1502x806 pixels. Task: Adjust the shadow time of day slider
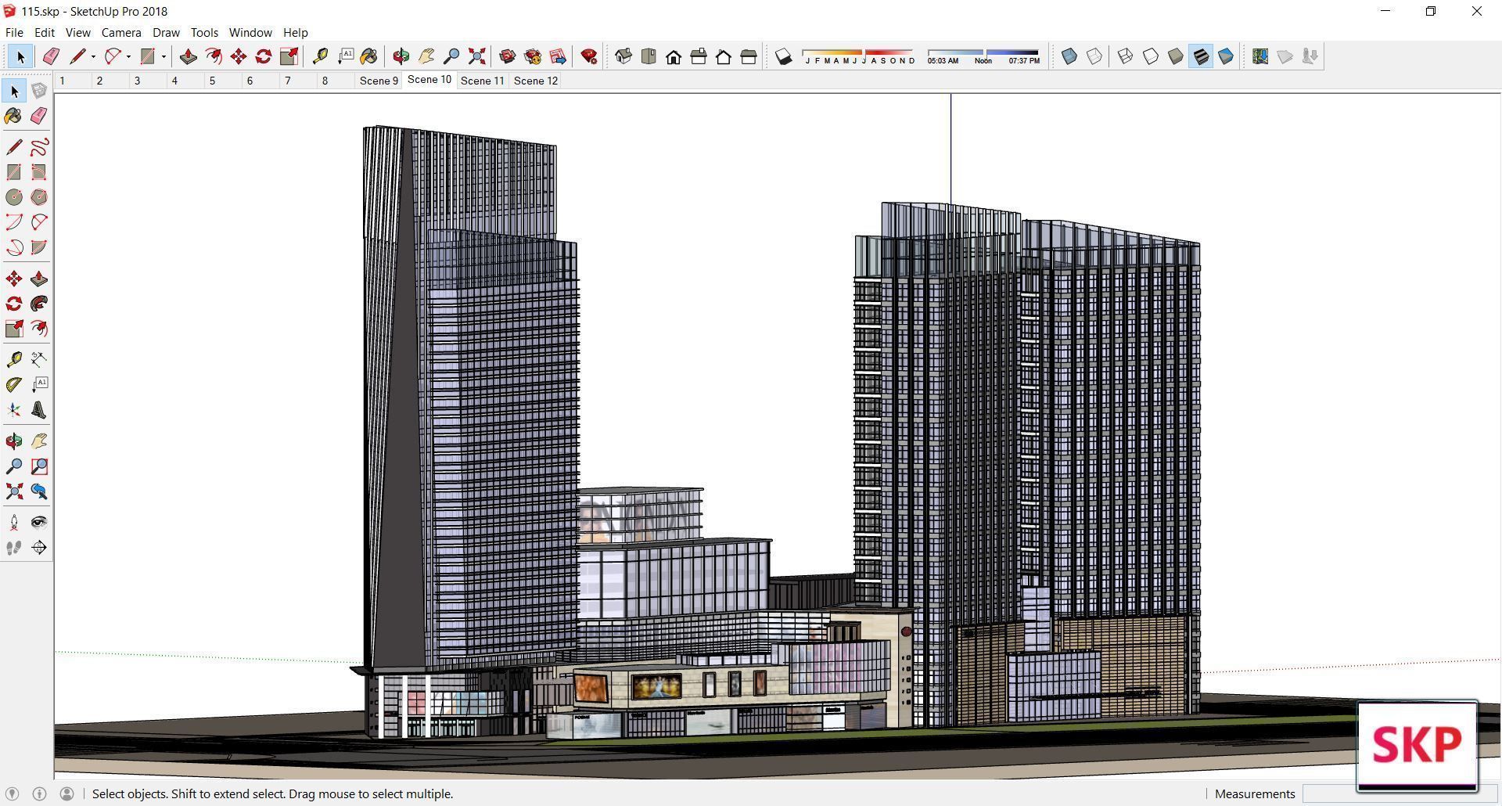click(983, 56)
